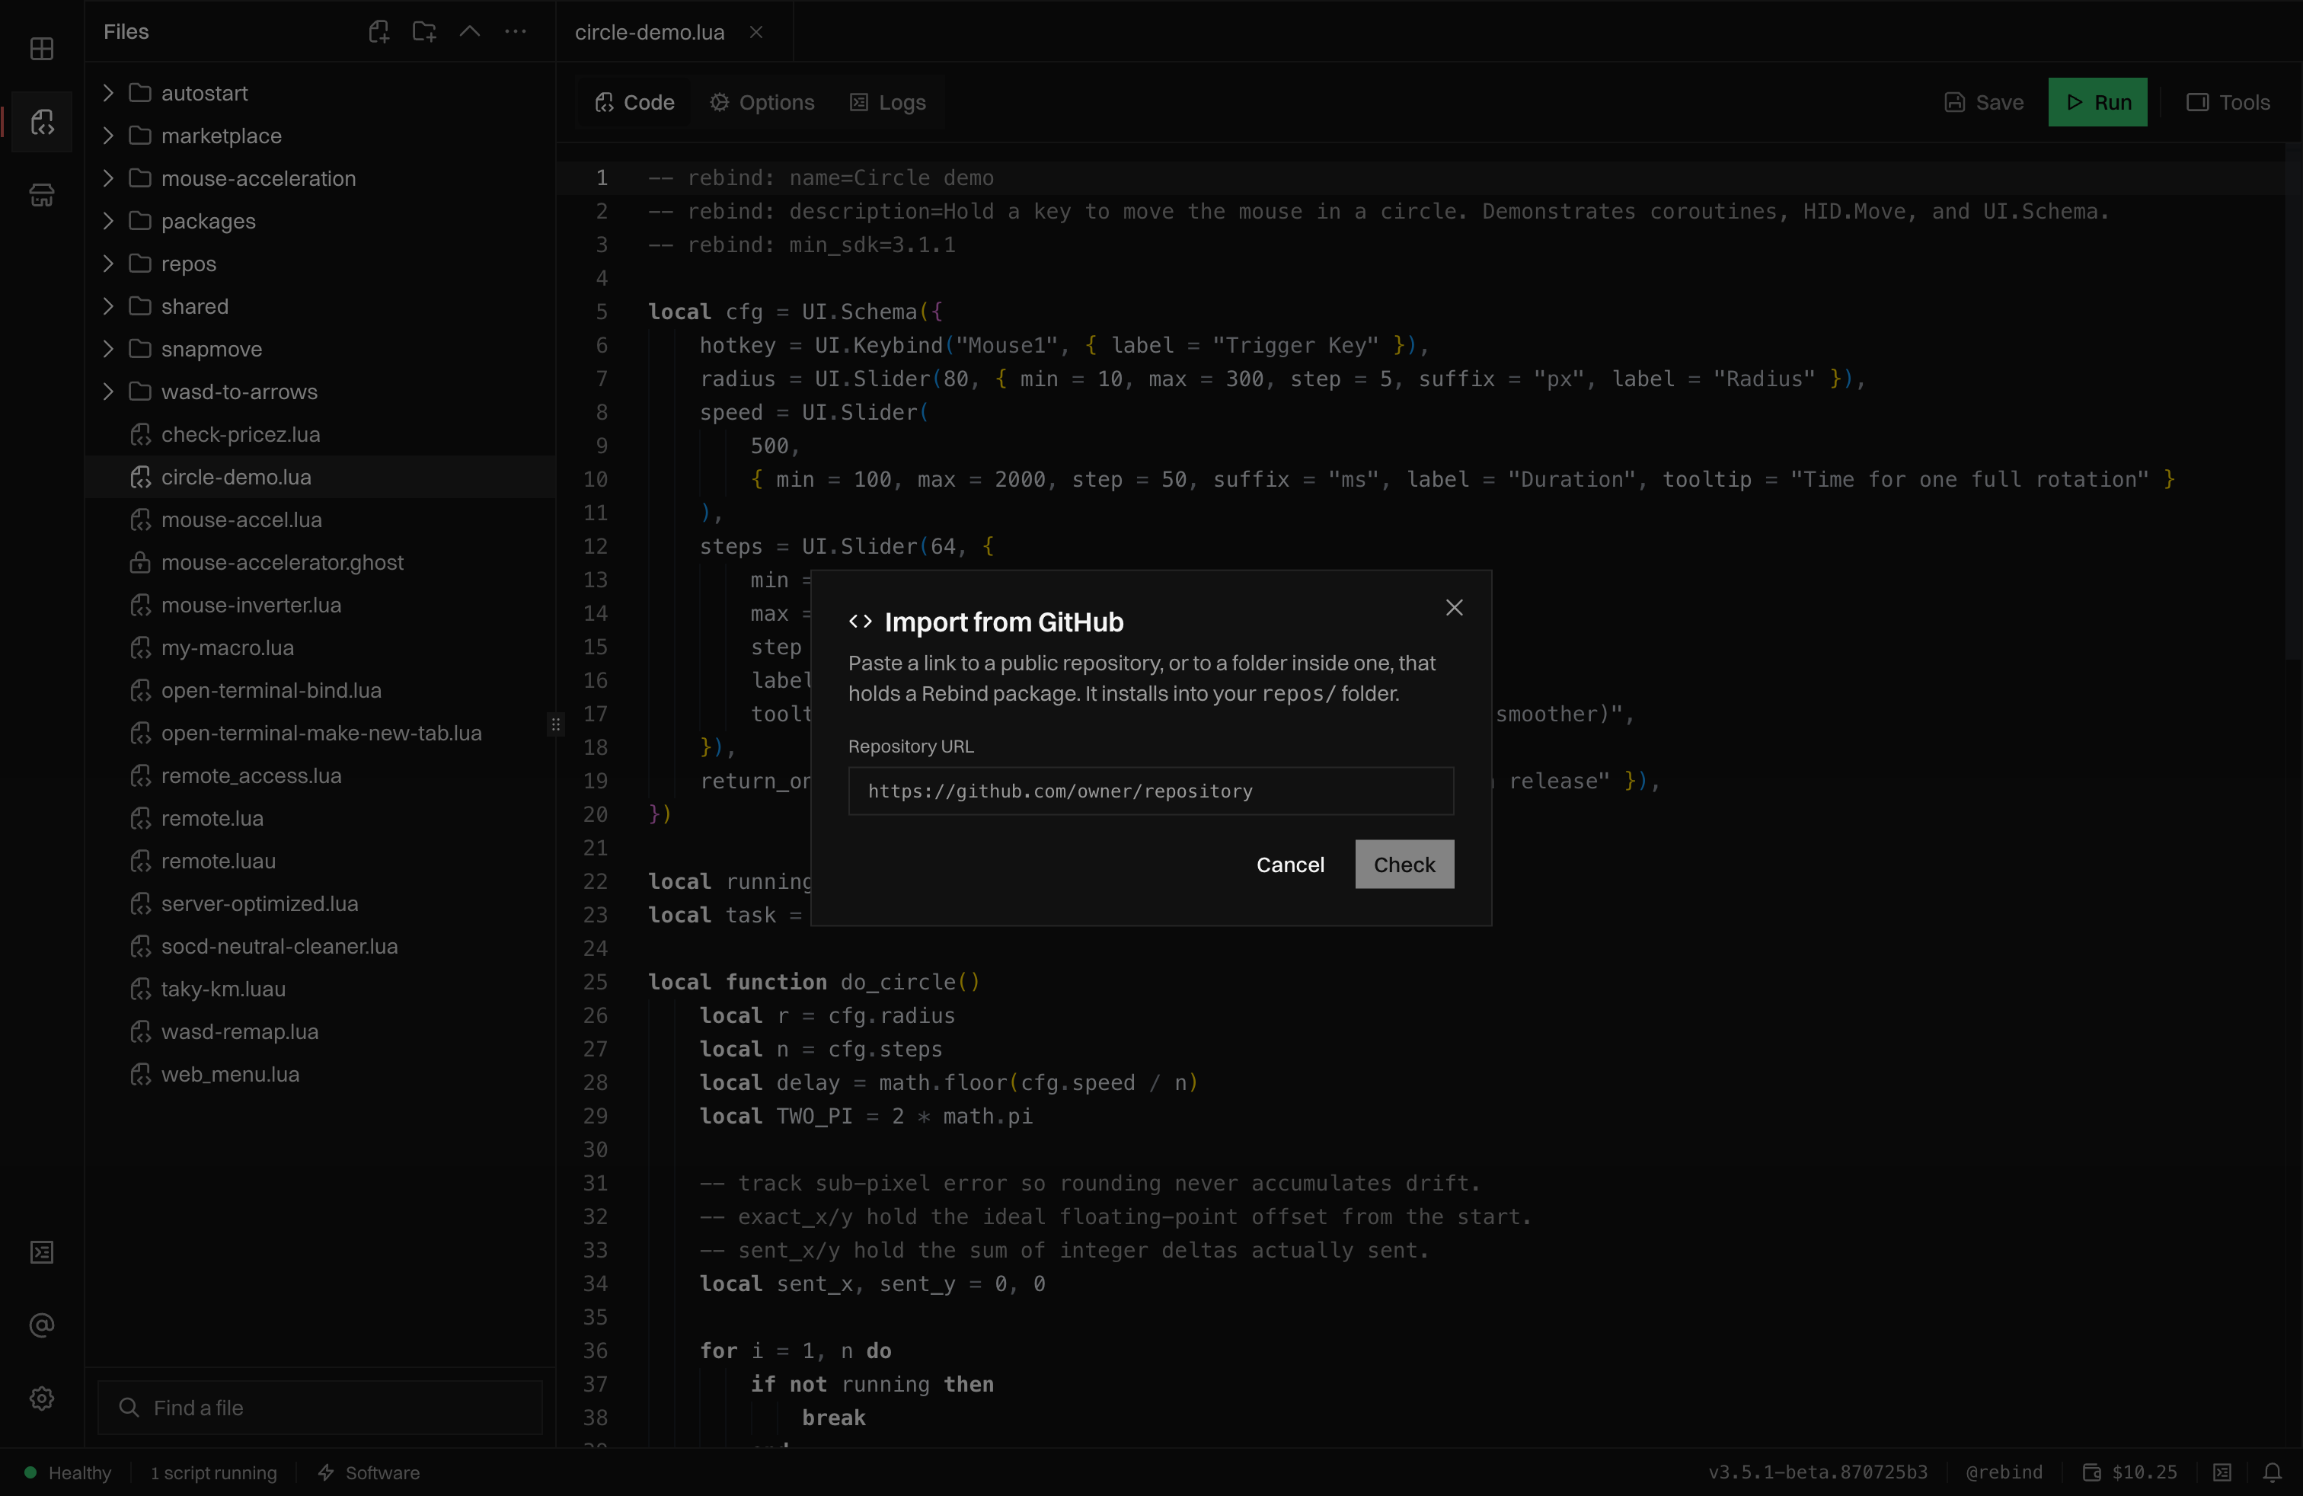The image size is (2303, 1496).
Task: Open socd-neutral-cleaner.lua file
Action: click(321, 945)
